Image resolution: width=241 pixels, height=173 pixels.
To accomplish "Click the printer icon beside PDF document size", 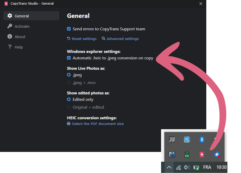I will tap(69, 124).
